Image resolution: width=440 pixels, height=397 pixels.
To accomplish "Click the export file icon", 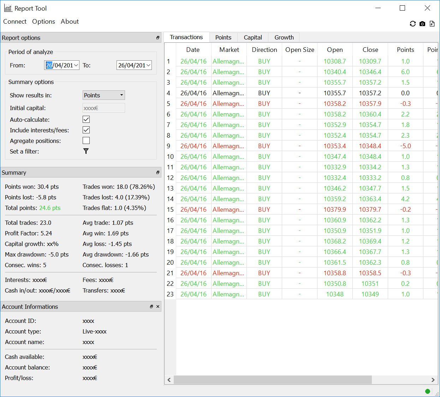I will 432,24.
